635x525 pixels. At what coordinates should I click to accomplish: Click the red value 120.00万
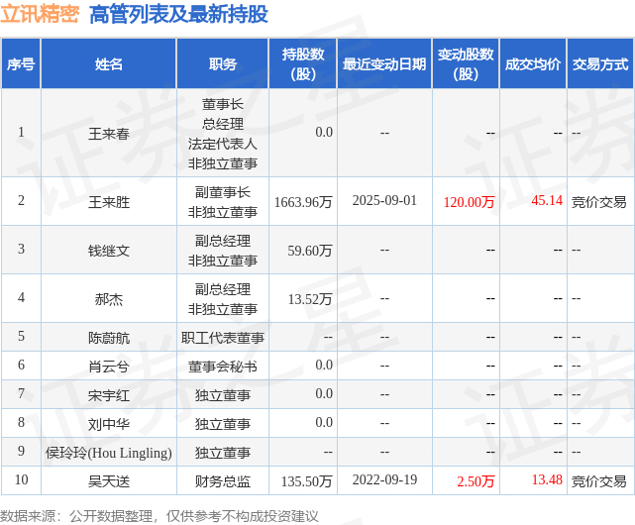pos(469,202)
